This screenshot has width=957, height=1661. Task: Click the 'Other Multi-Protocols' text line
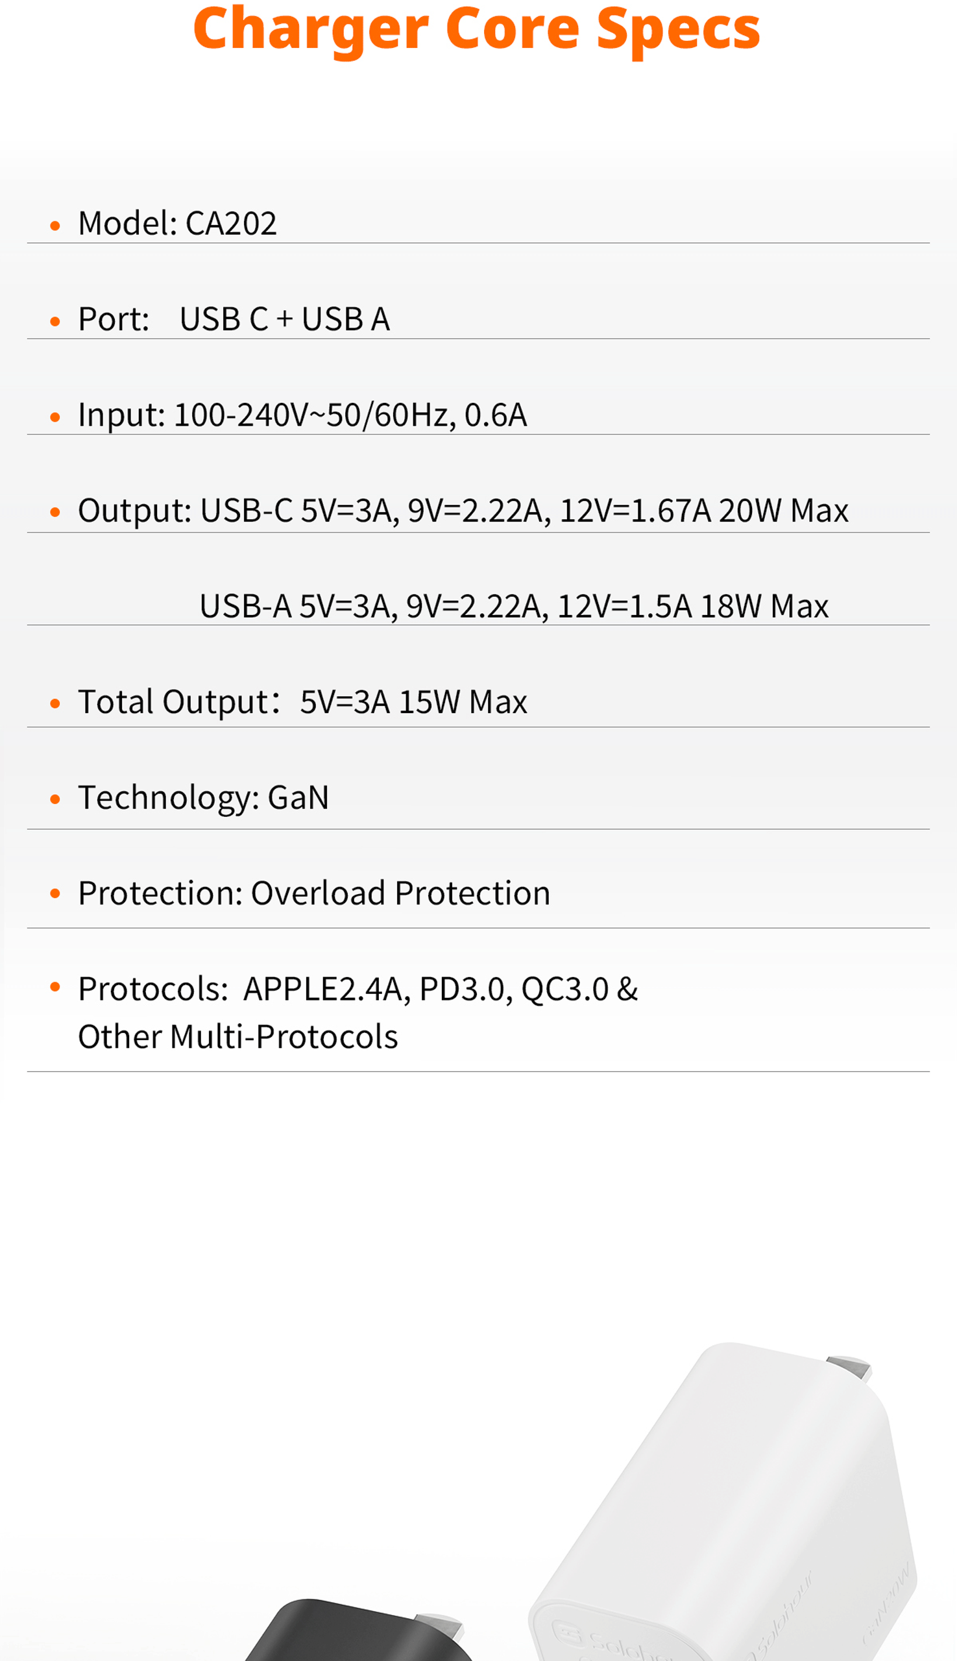coord(238,1037)
